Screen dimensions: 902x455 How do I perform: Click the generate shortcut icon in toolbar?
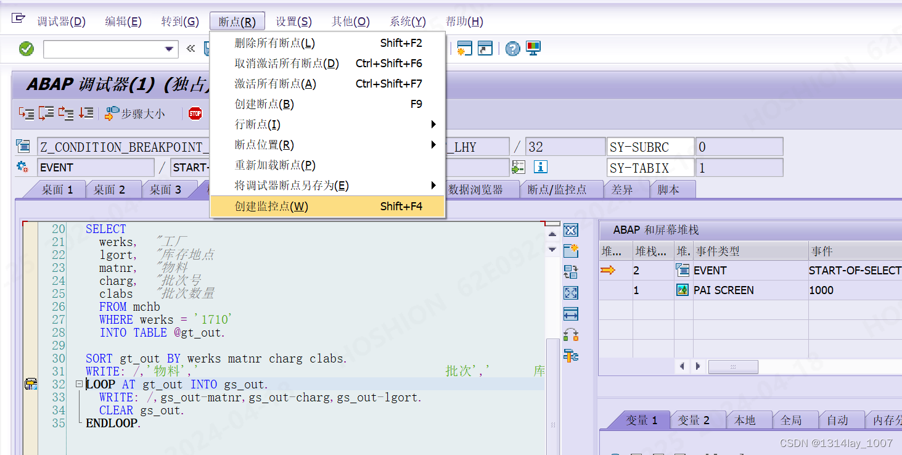point(485,49)
